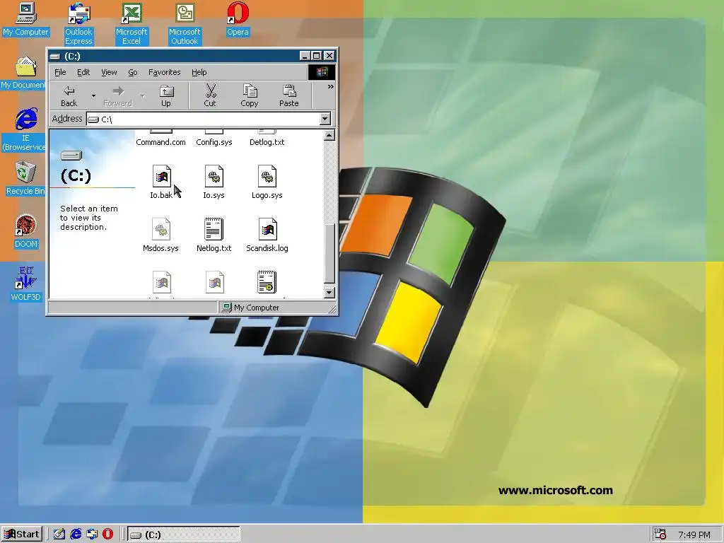Click the Task Scheduler tray icon
This screenshot has height=543, width=724.
pos(660,535)
